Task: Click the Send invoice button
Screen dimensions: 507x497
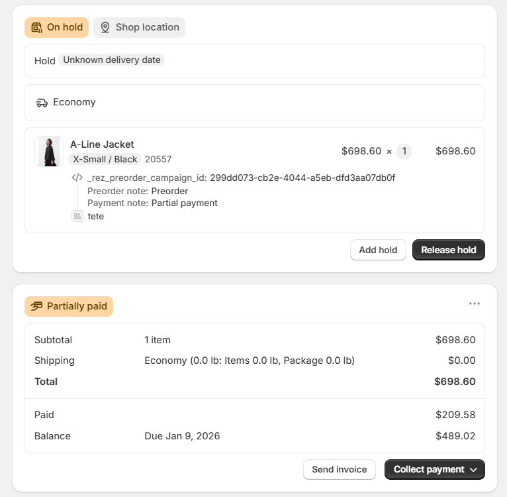Action: (x=340, y=469)
